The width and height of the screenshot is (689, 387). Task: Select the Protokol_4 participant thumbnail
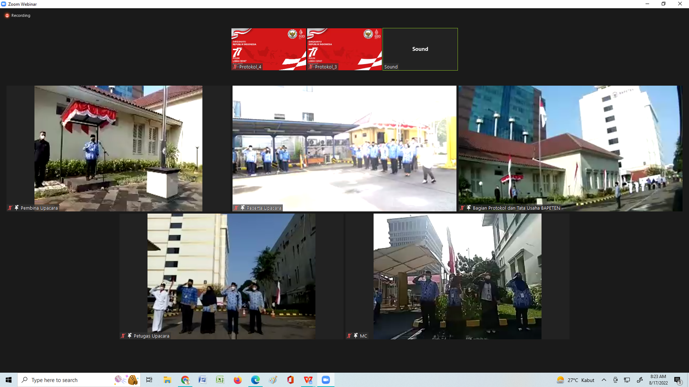(268, 49)
